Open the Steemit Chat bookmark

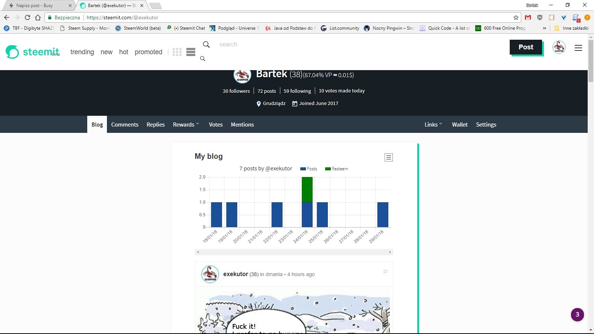[x=186, y=28]
